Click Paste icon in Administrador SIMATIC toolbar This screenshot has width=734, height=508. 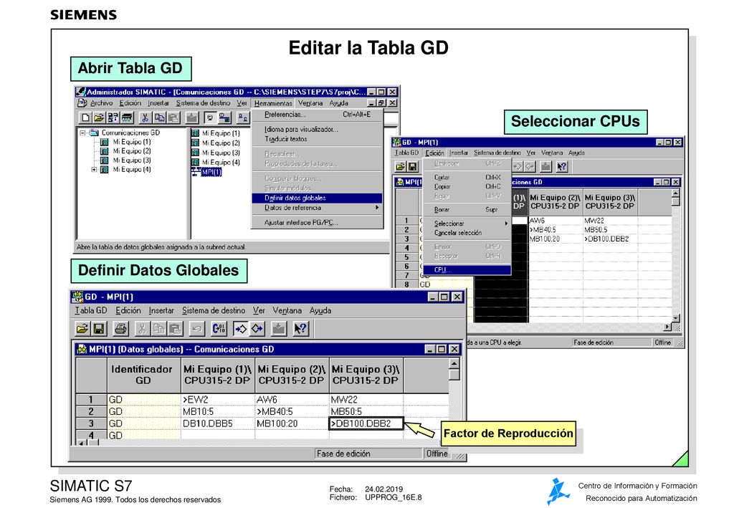click(x=173, y=118)
